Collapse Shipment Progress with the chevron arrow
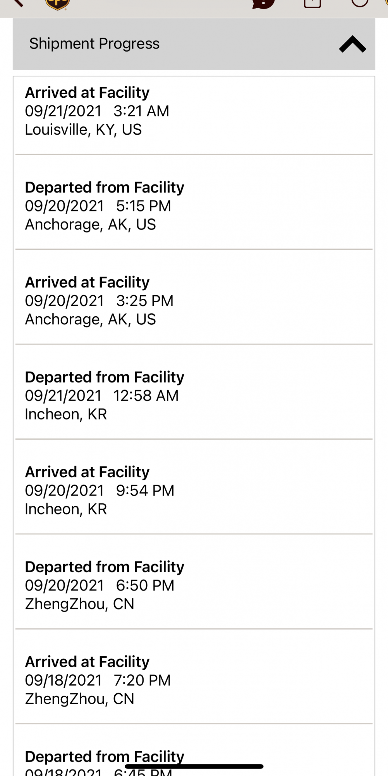The image size is (388, 776). click(352, 44)
